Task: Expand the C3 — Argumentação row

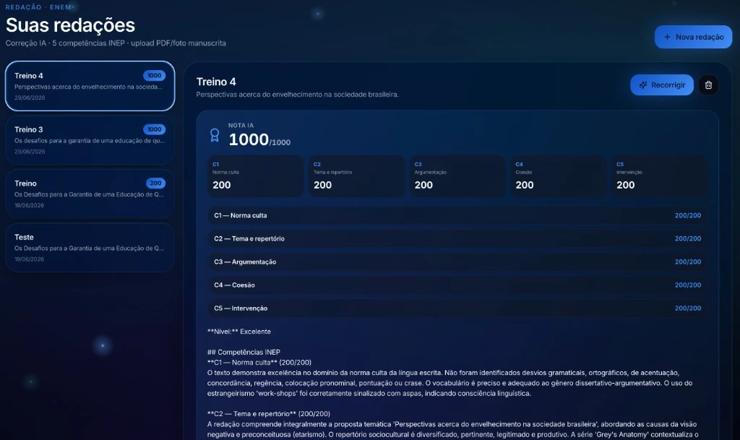Action: pos(457,262)
